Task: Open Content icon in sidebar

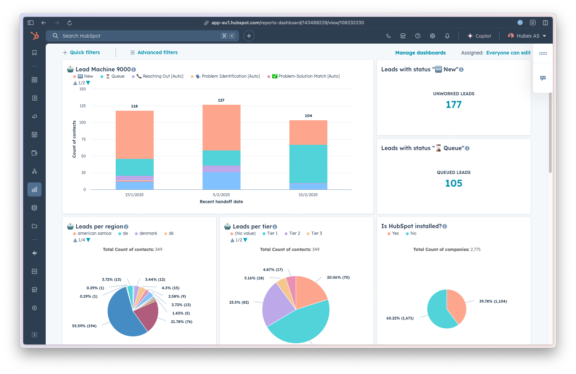Action: tap(34, 135)
